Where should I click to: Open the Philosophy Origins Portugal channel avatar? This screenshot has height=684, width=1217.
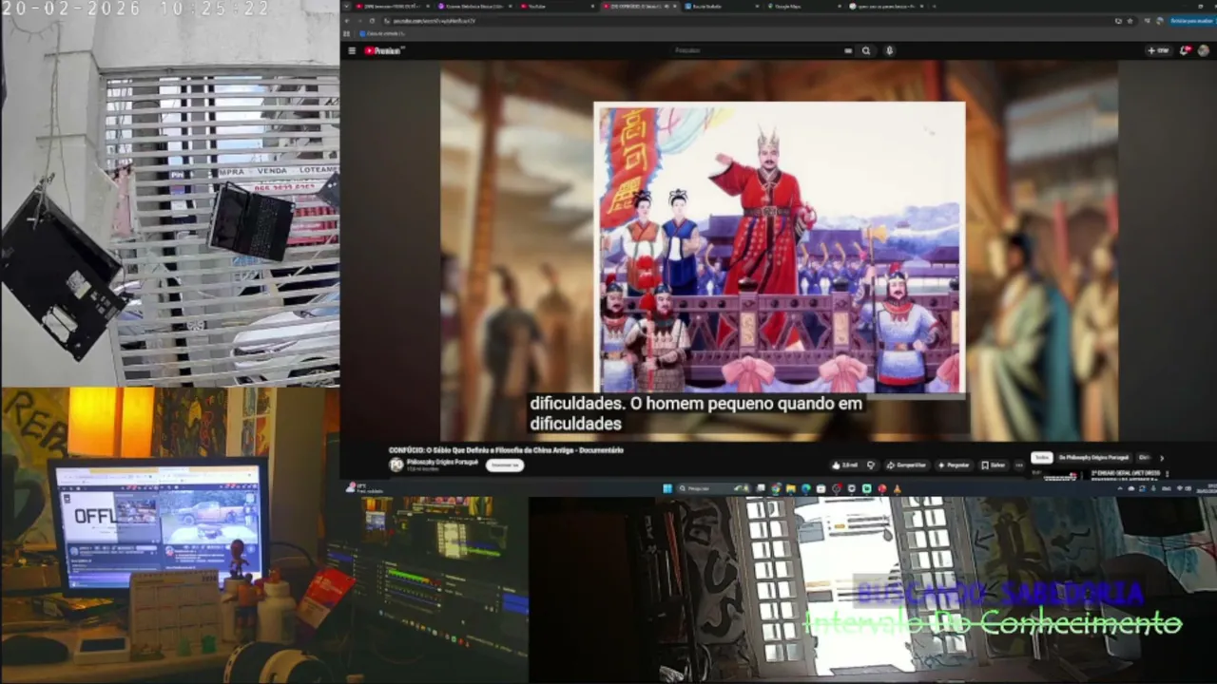click(396, 465)
